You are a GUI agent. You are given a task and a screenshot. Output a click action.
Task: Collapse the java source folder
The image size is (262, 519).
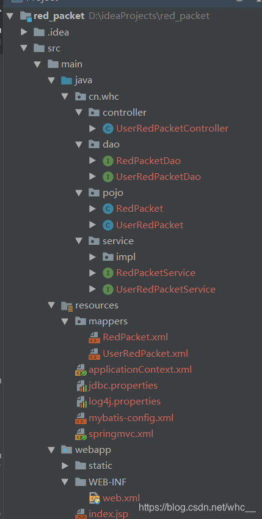[x=51, y=80]
